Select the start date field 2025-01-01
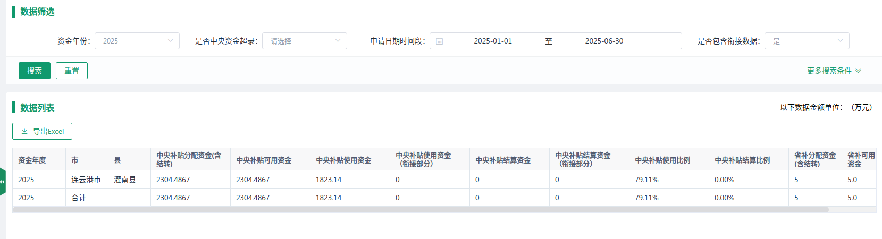The width and height of the screenshot is (882, 239). (492, 41)
